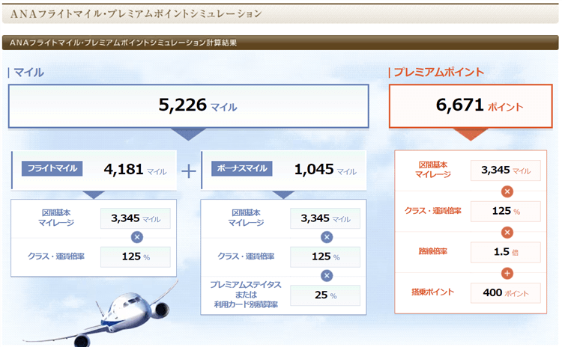Click the 400 ポイント 搭乗ポイント field
562x347 pixels.
505,292
